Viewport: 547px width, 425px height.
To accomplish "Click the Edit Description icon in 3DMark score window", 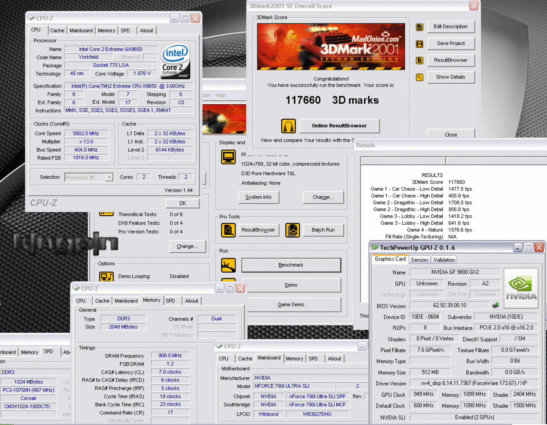I will pyautogui.click(x=420, y=27).
